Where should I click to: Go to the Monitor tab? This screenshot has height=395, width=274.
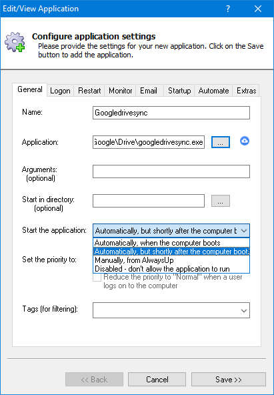pos(120,91)
